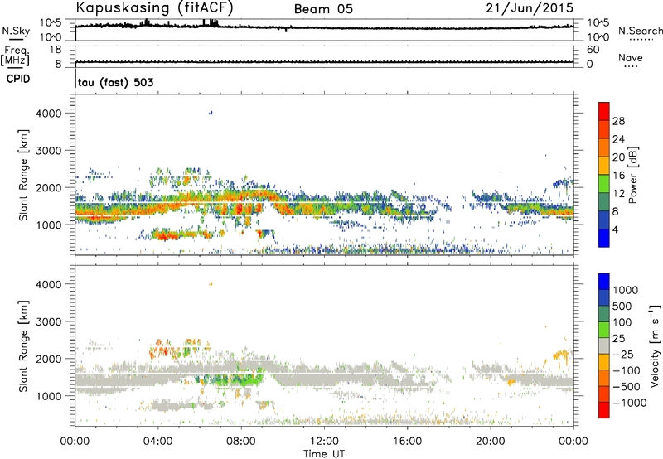Click the '08:00' time axis tick label
This screenshot has height=459, width=663.
tap(241, 442)
